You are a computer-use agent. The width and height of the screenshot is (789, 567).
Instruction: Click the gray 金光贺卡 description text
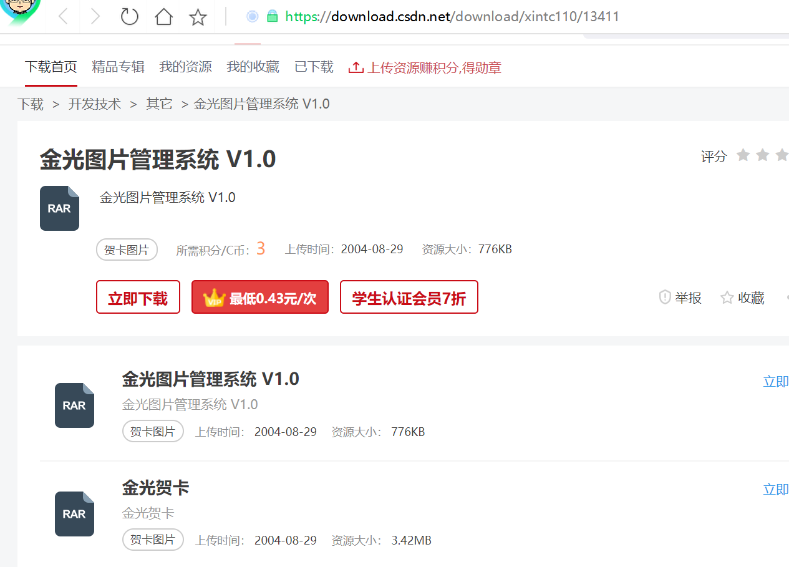[148, 513]
